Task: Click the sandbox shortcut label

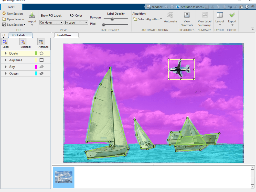Action: point(157,7)
